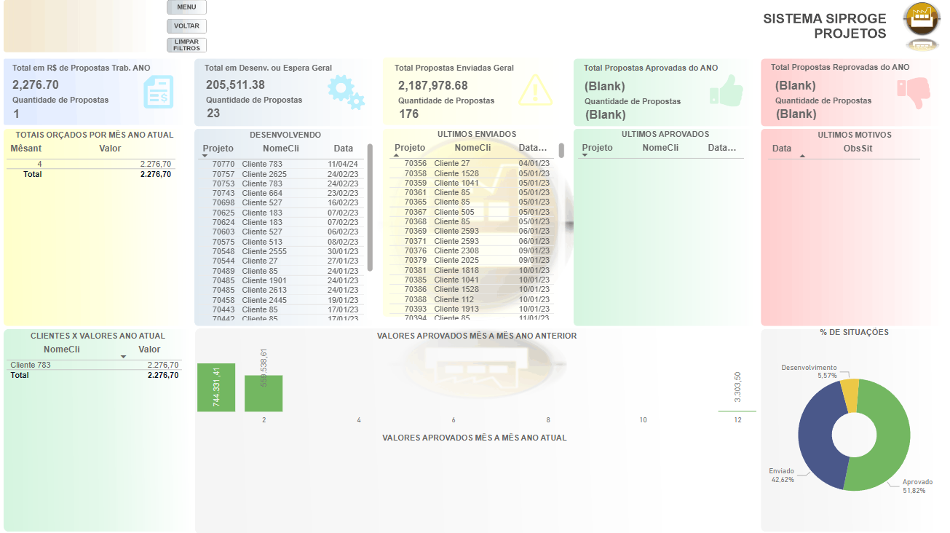
Task: Click the VOLTAR button
Action: tap(186, 25)
